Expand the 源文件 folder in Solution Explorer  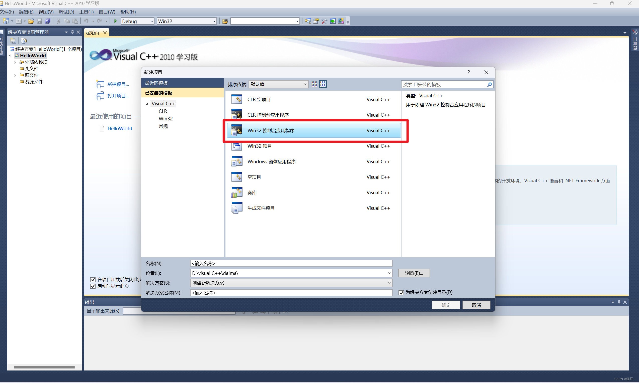point(15,75)
